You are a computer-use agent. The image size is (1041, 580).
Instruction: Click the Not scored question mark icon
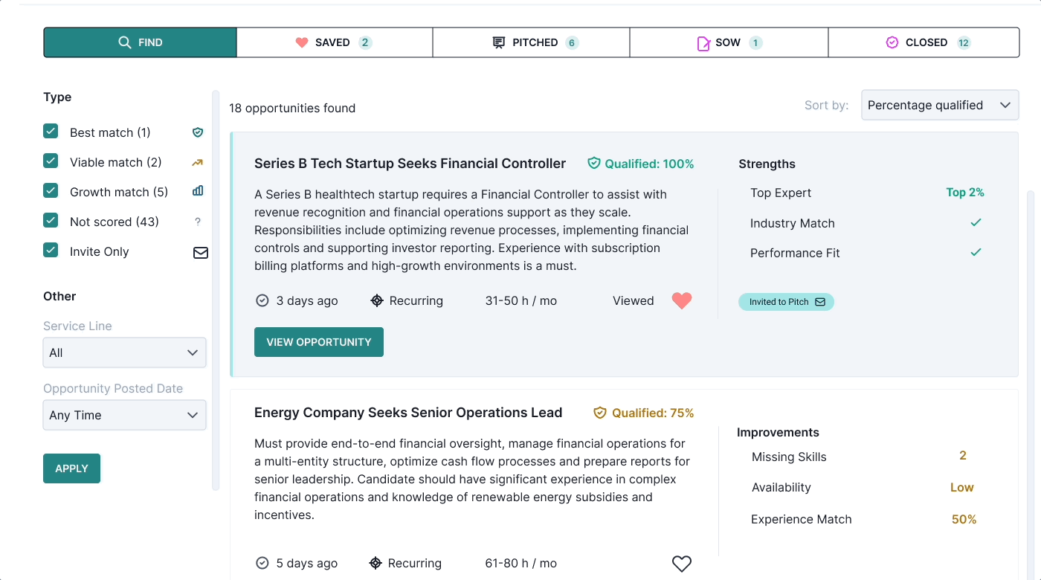coord(198,222)
